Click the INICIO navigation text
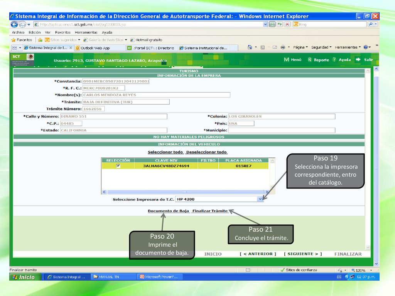 [213, 254]
